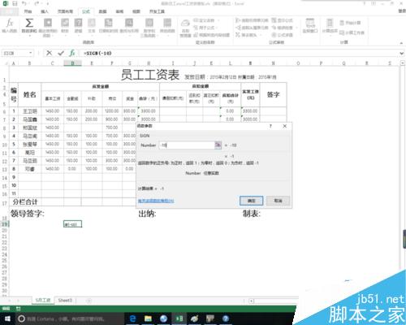Select the Sheet3 worksheet tab

pyautogui.click(x=65, y=301)
